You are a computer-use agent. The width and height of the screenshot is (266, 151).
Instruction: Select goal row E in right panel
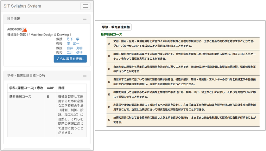click(x=183, y=95)
